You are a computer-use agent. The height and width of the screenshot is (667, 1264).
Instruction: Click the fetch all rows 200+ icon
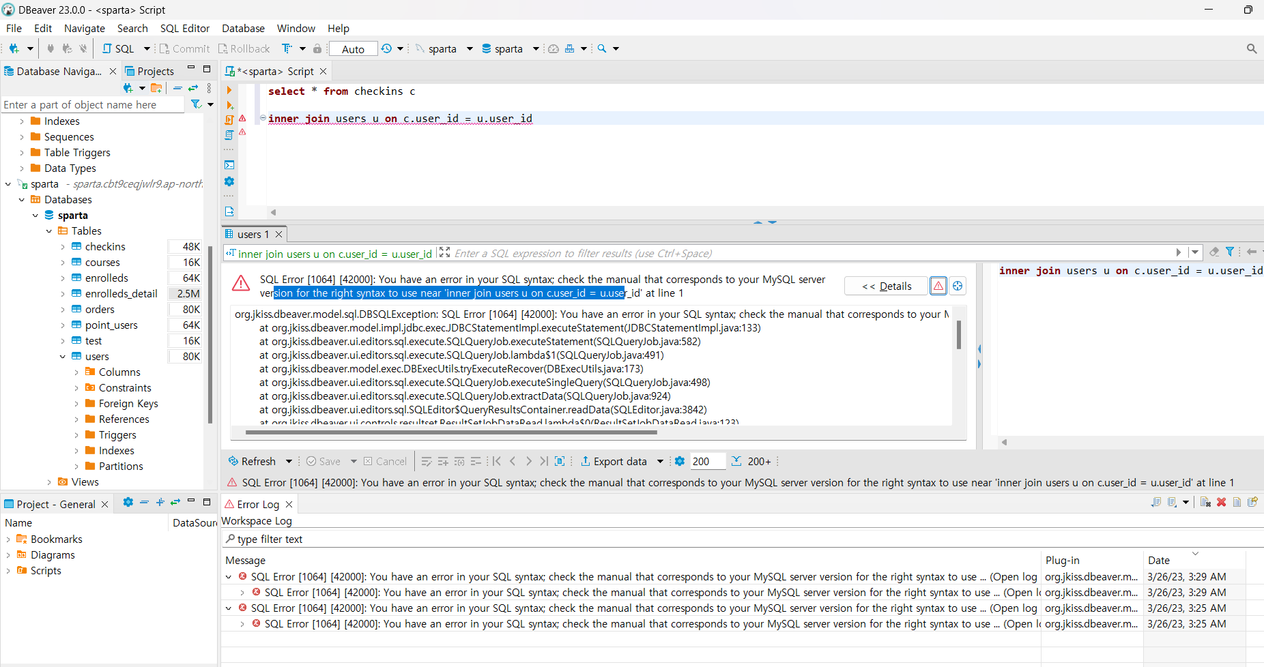[x=736, y=461]
